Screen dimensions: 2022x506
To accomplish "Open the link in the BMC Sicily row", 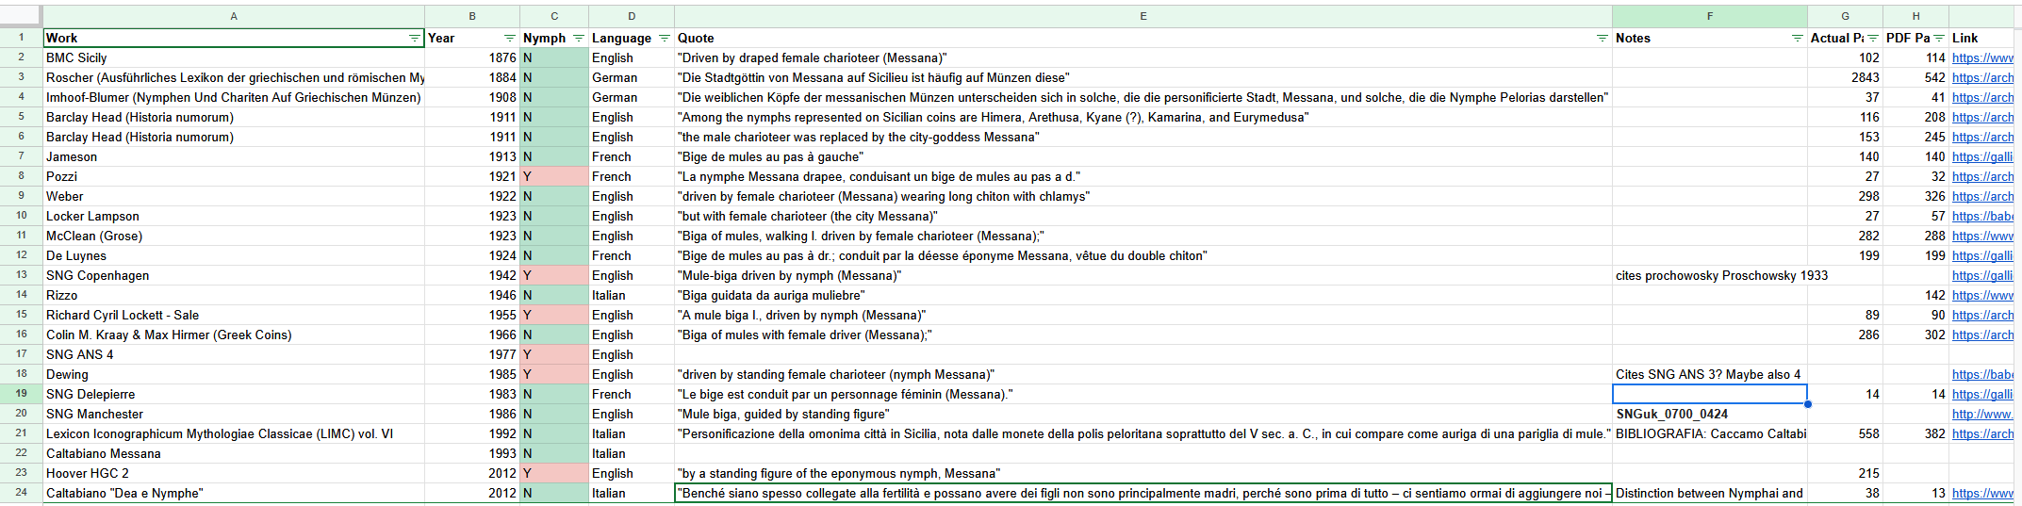I will [x=1981, y=58].
